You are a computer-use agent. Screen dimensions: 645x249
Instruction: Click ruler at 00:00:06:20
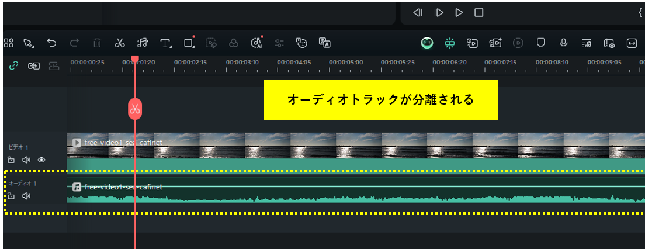pos(450,63)
